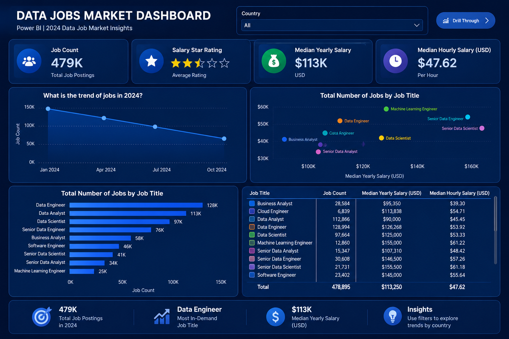Select the Senior Data Engineer 76K bar
509x339 pixels.
click(110, 230)
